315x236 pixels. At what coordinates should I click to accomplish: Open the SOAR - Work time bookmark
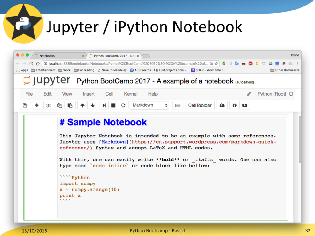208,70
